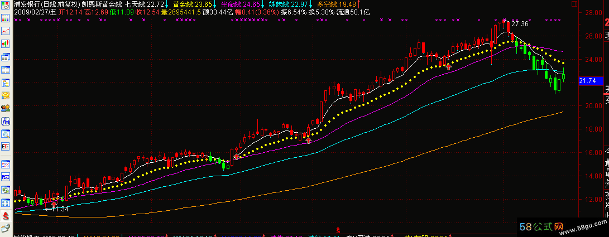Click the magnifier search icon in the sidebar

click(x=6, y=134)
